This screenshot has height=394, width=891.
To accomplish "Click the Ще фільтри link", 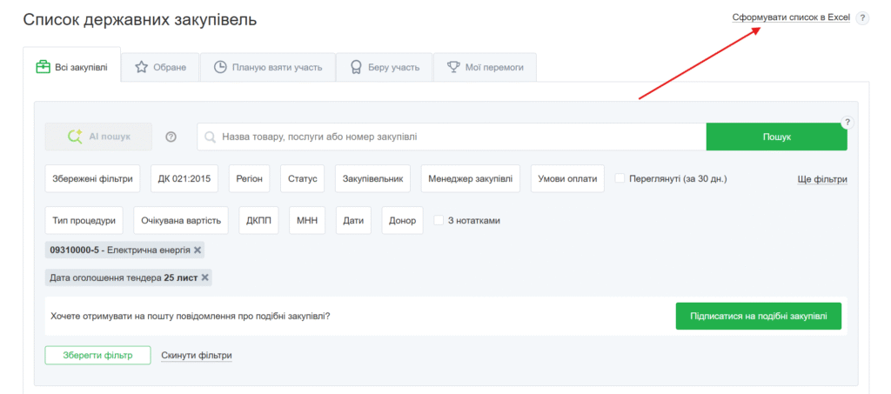I will click(821, 179).
